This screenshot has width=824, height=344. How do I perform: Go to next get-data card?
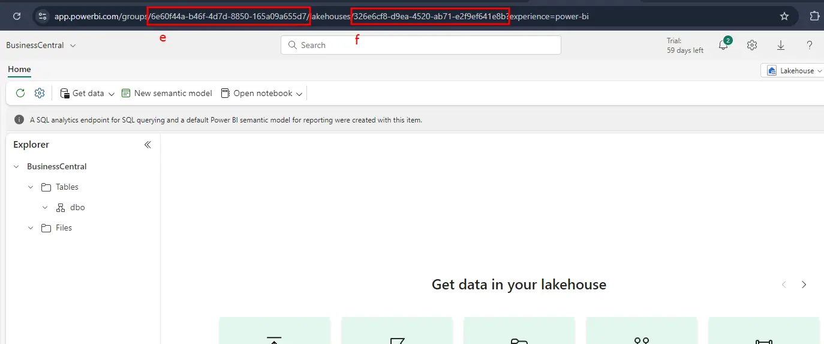coord(804,285)
